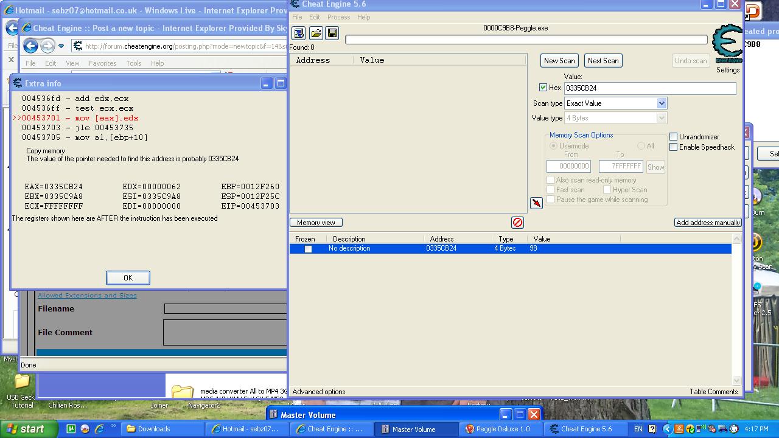
Task: Click the Filename input field on forum page
Action: click(225, 309)
